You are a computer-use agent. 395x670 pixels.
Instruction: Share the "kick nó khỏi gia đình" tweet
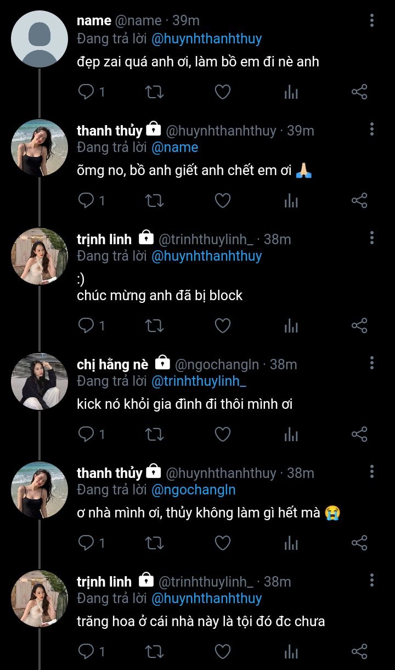point(359,435)
